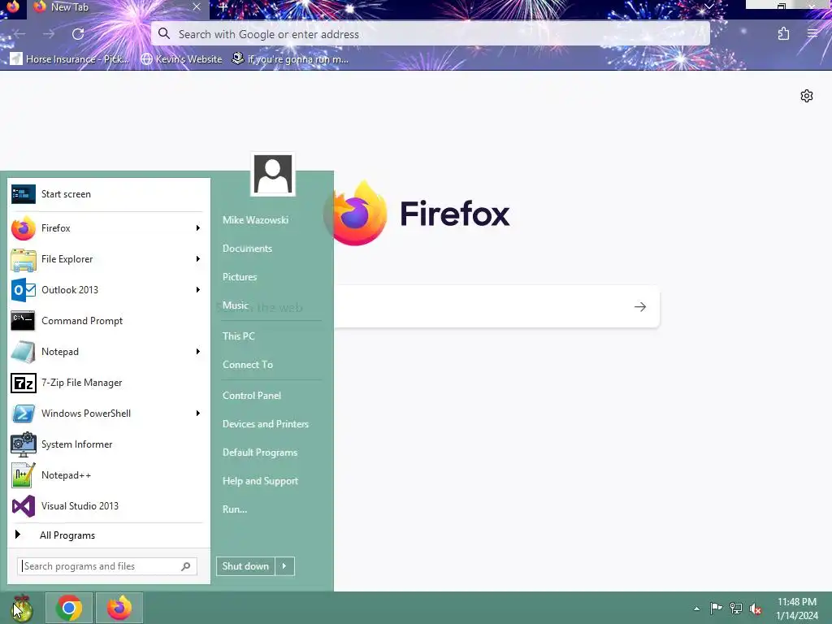This screenshot has height=624, width=832.
Task: Open Help and Support
Action: tap(260, 481)
